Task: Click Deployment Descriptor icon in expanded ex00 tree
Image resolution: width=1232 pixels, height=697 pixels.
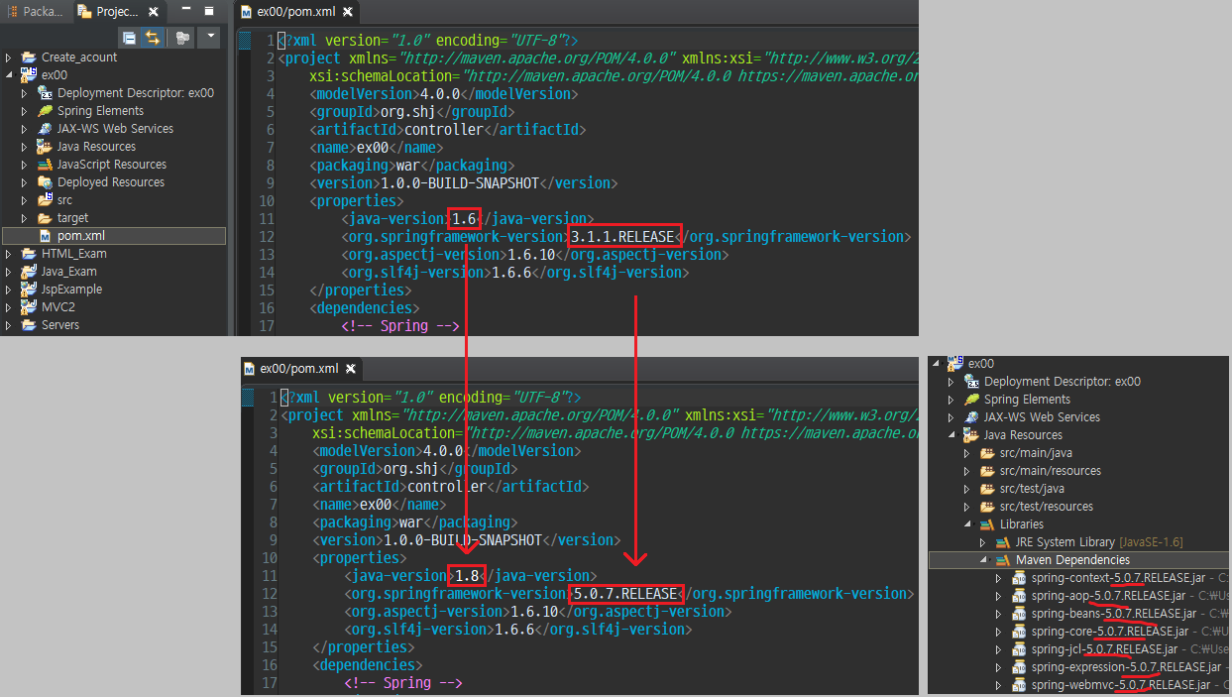Action: coord(971,382)
